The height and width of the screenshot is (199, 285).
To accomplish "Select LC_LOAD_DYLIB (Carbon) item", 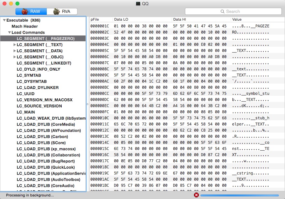I will pos(42,137).
